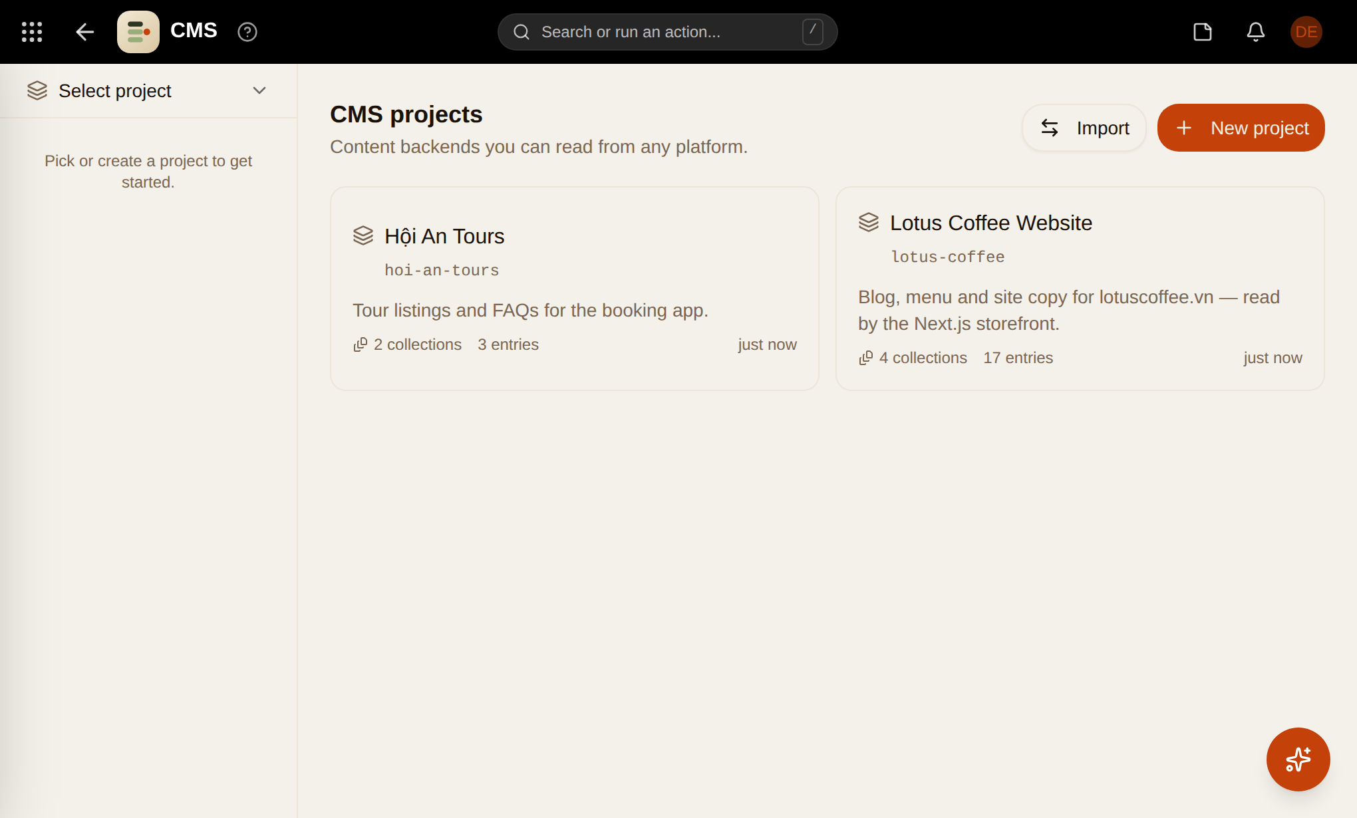
Task: Open notifications bell
Action: click(x=1256, y=32)
